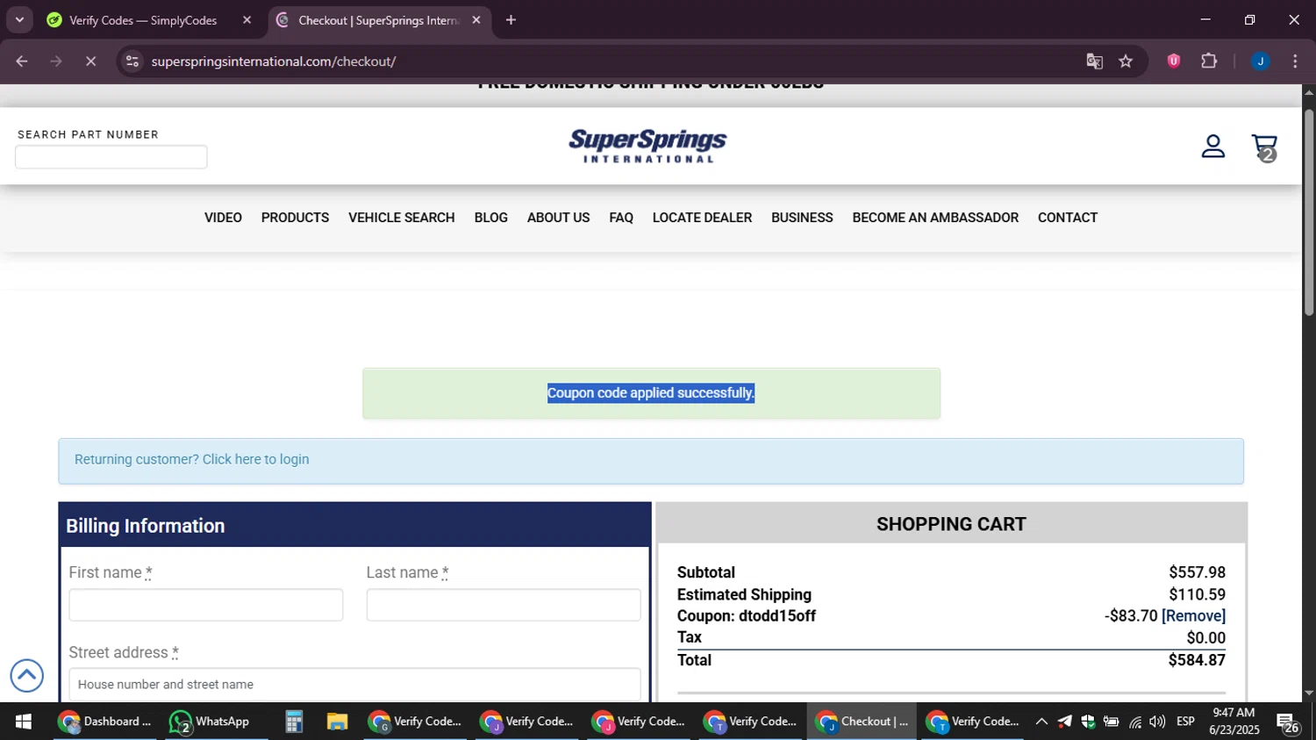Screen dimensions: 1316x740
Task: Open the Chrome profile avatar
Action: 1260,61
